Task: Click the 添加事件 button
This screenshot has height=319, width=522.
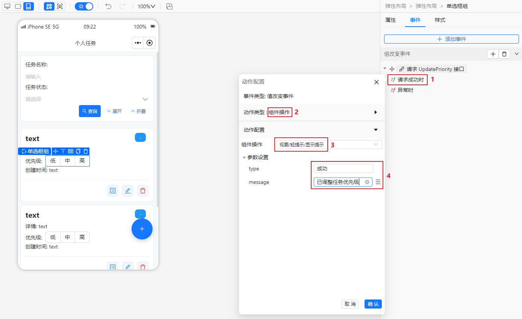Action: (x=451, y=39)
